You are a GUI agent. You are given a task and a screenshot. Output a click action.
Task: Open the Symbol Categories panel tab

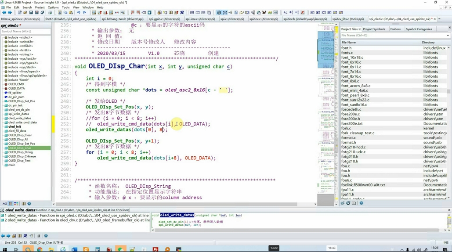pyautogui.click(x=419, y=29)
